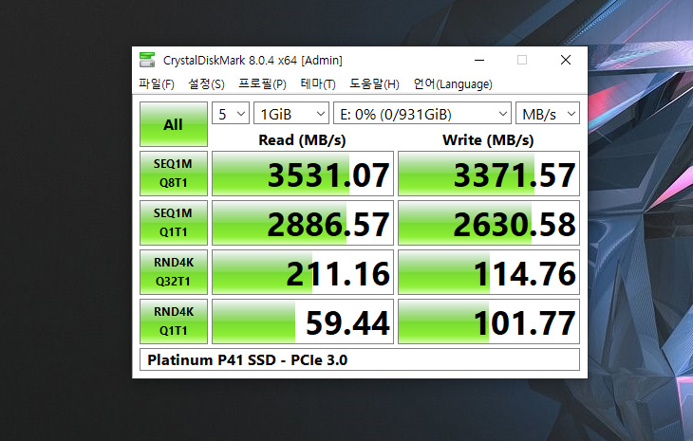Click the 2886.57 read result
Viewport: 693px width, 441px height.
click(x=303, y=223)
